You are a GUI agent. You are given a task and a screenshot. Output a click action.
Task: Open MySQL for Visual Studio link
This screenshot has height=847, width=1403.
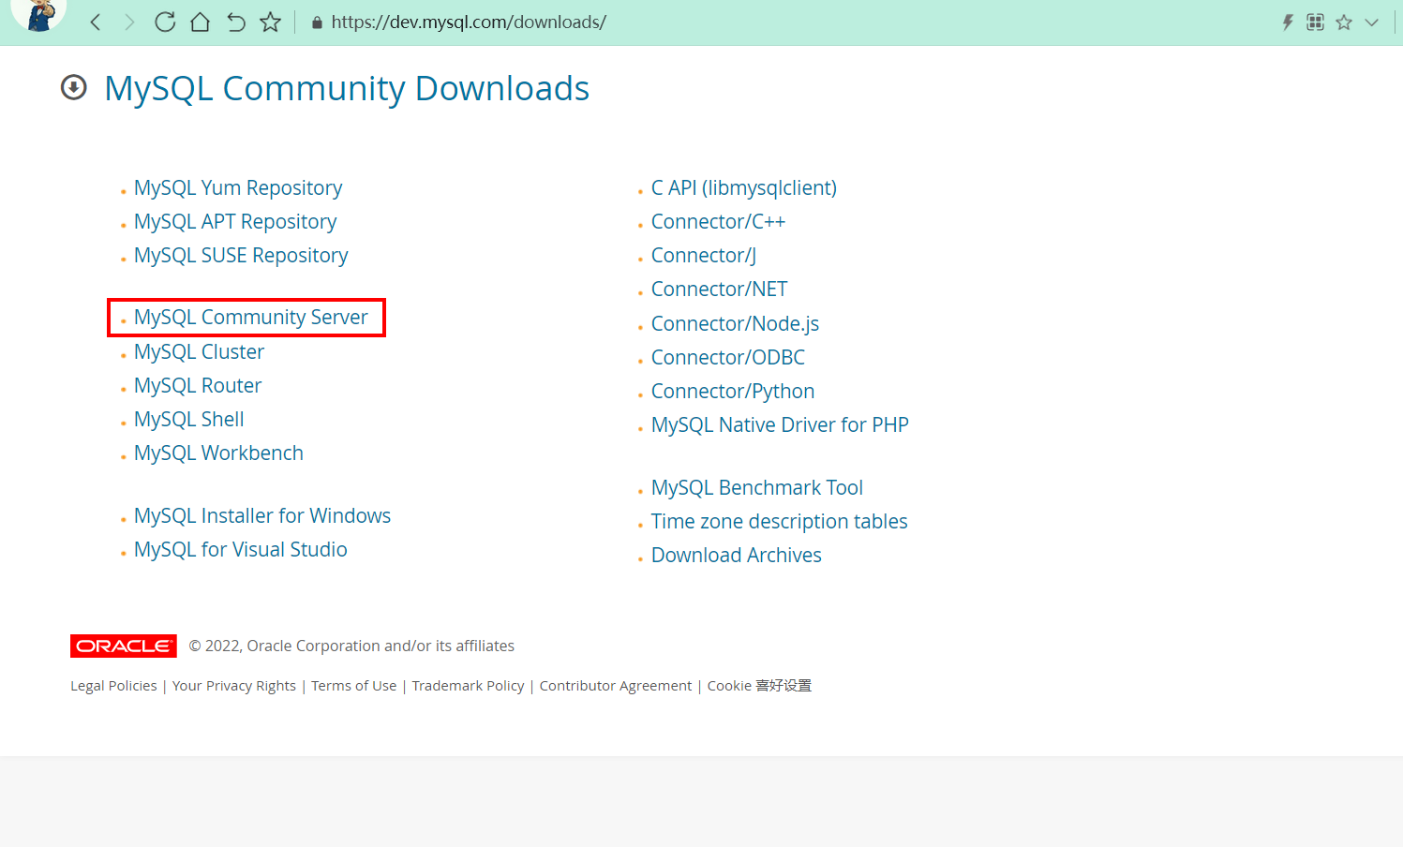240,549
